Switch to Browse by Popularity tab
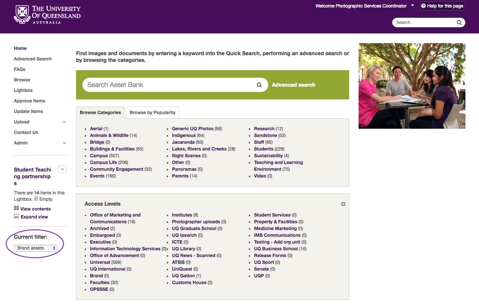Viewport: 479px width, 307px height. [x=152, y=113]
